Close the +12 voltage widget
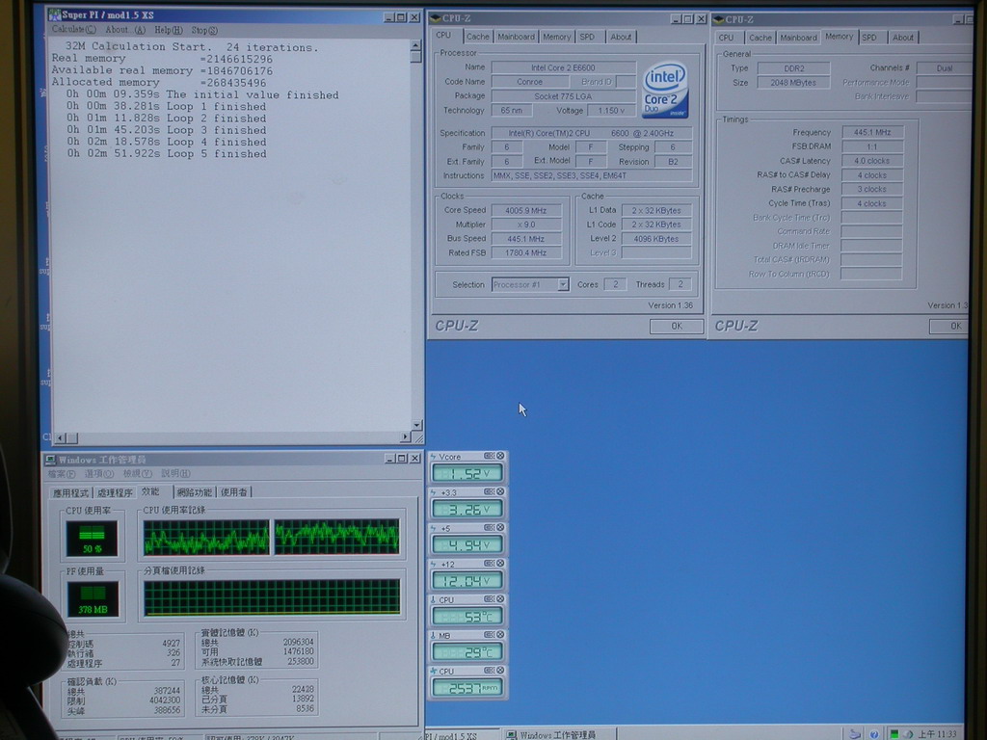Screen dimensions: 987x740 click(500, 564)
